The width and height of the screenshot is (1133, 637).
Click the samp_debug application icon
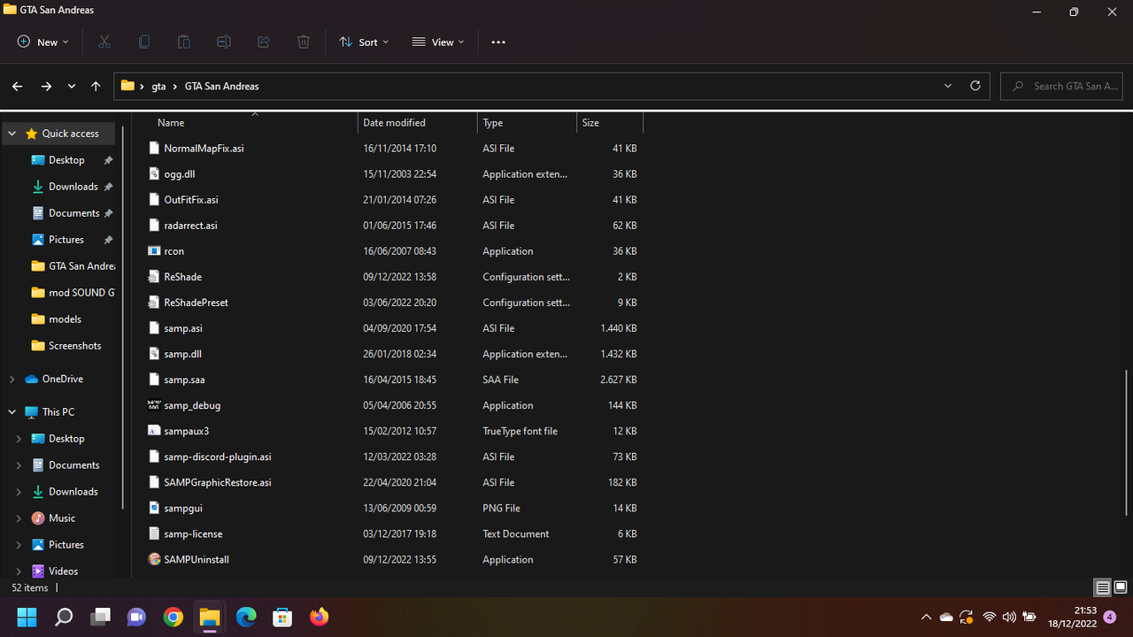pos(154,405)
